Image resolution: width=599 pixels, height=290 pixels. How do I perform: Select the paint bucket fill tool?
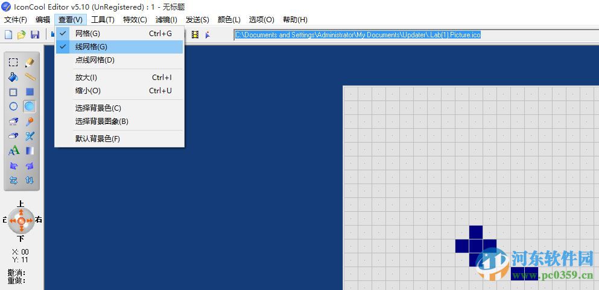click(13, 77)
